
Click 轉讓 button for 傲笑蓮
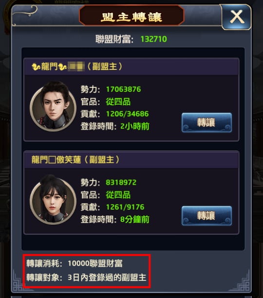pos(207,216)
